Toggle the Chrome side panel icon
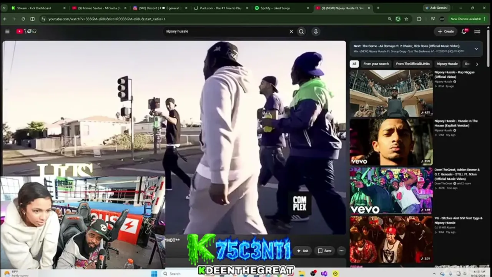This screenshot has width=492, height=277. (32, 19)
